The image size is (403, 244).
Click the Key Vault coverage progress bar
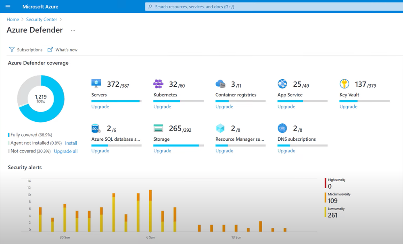[x=364, y=101]
